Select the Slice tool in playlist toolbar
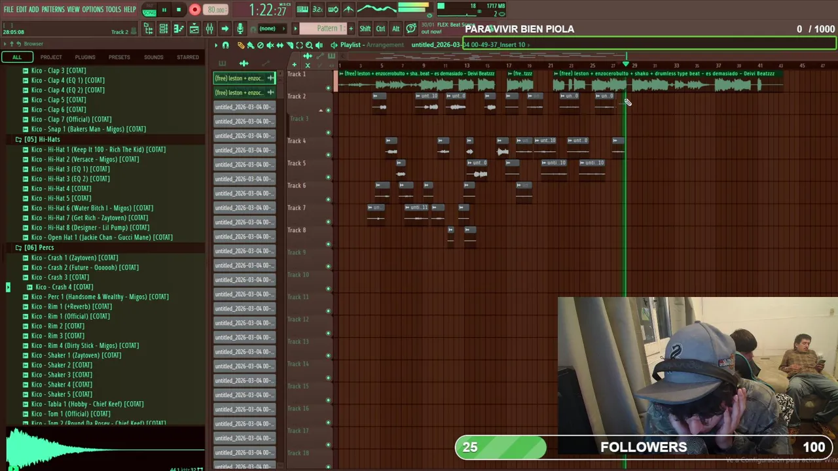Image resolution: width=838 pixels, height=471 pixels. 289,45
